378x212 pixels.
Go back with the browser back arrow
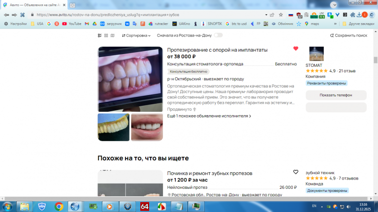6,15
